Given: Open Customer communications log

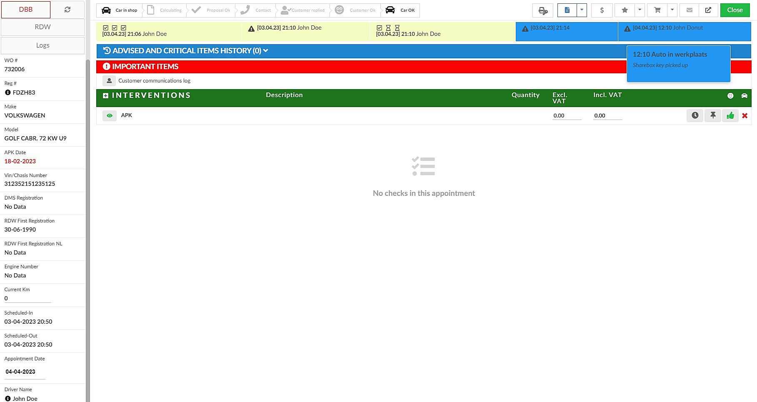Looking at the screenshot, I should (x=154, y=81).
